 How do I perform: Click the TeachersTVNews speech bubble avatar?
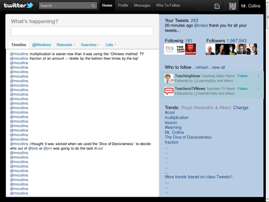(x=169, y=91)
